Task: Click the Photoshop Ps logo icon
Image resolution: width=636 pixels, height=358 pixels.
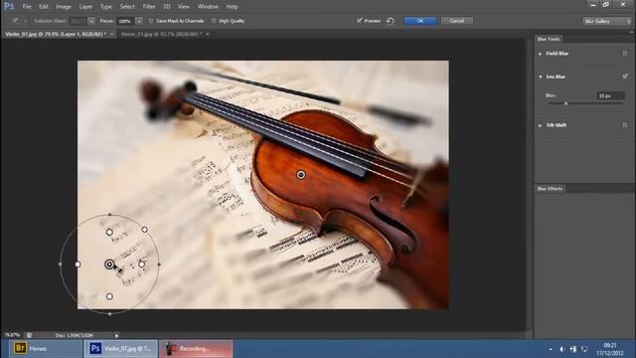Action: pos(9,6)
